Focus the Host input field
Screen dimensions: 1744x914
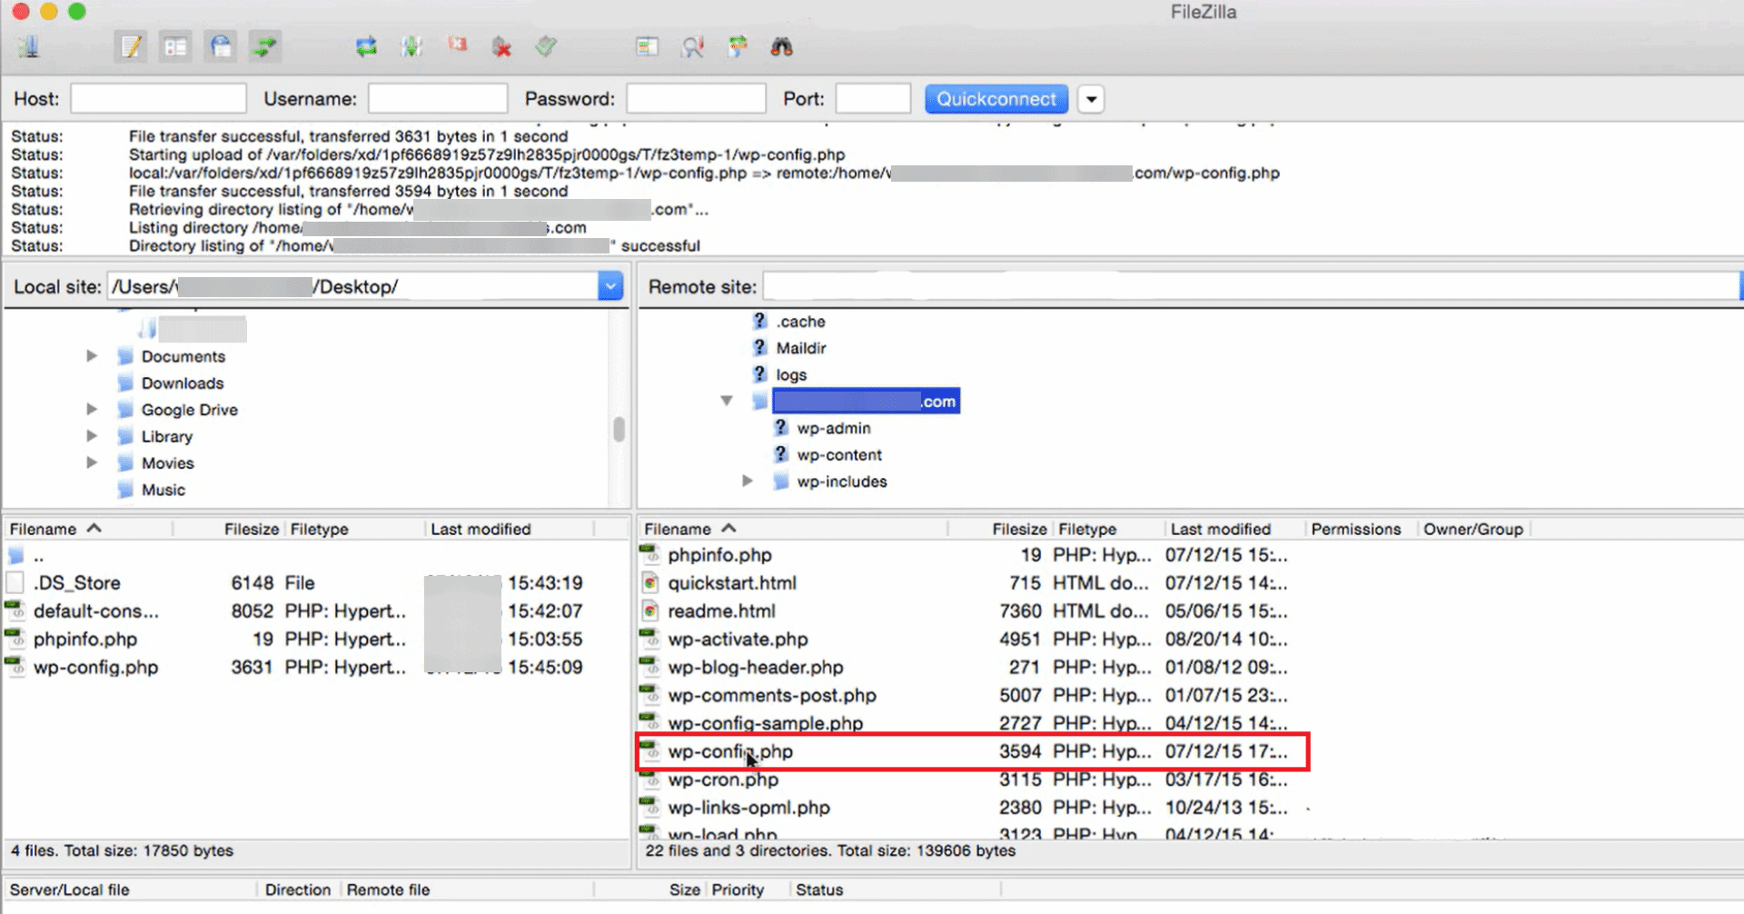coord(159,99)
